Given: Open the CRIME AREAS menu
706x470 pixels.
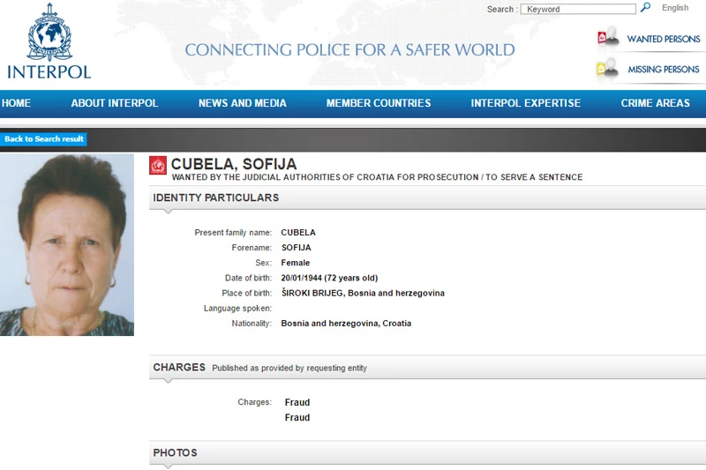Looking at the screenshot, I should point(655,103).
